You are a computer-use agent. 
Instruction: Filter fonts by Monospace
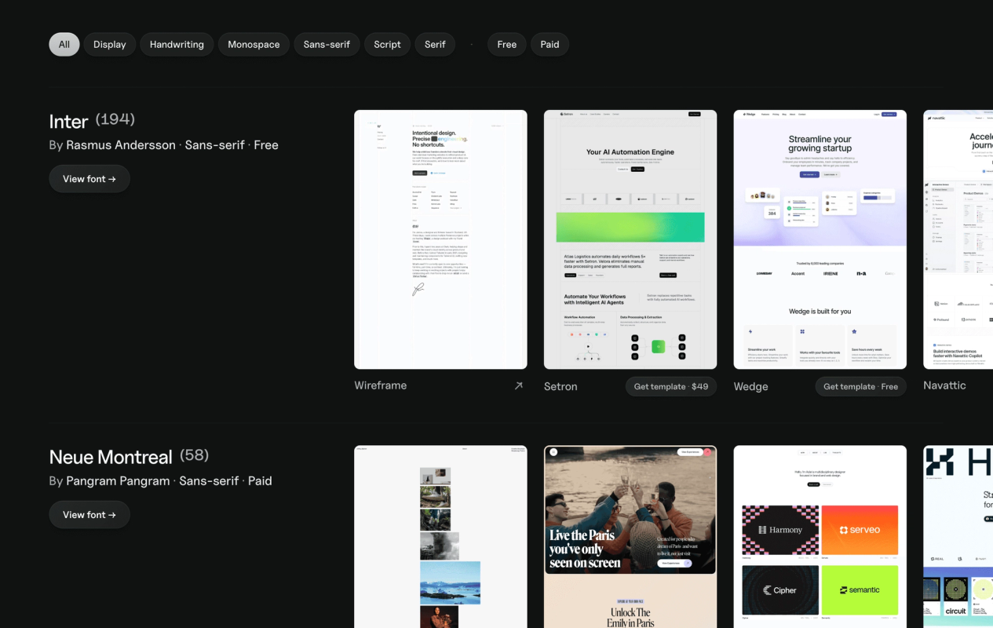point(254,44)
